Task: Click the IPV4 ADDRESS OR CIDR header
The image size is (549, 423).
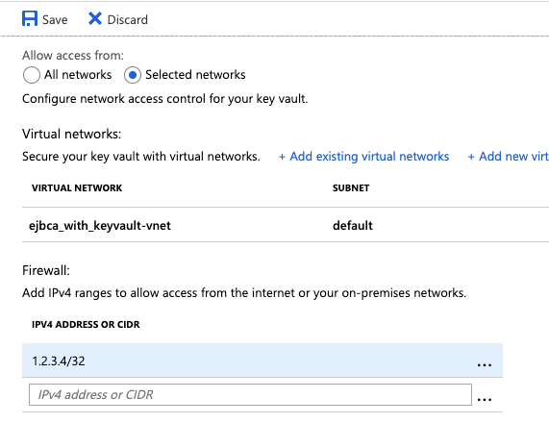Action: pyautogui.click(x=86, y=325)
